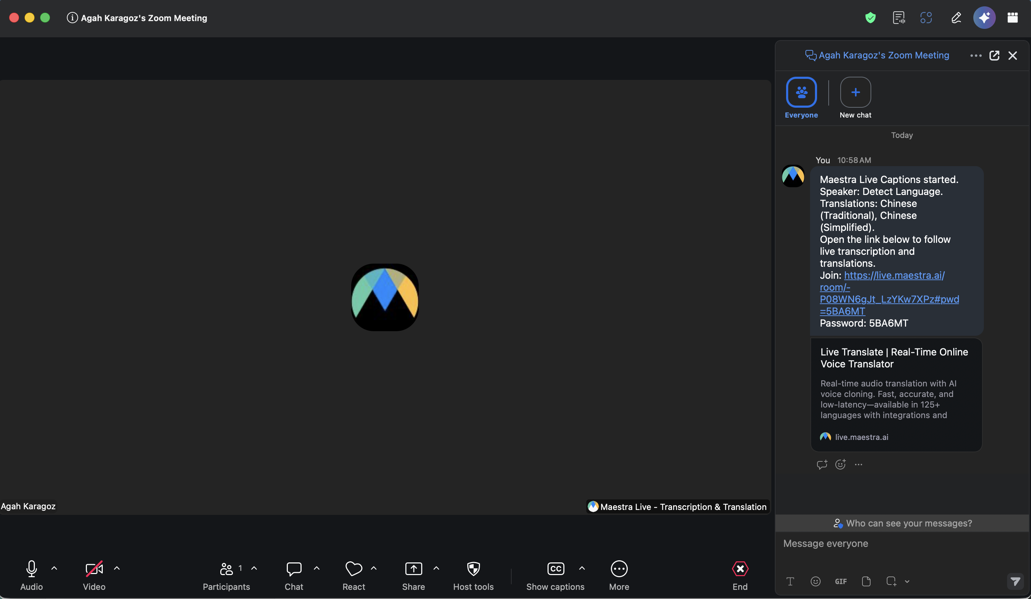Reply to the Maestra message in thread

pos(822,465)
